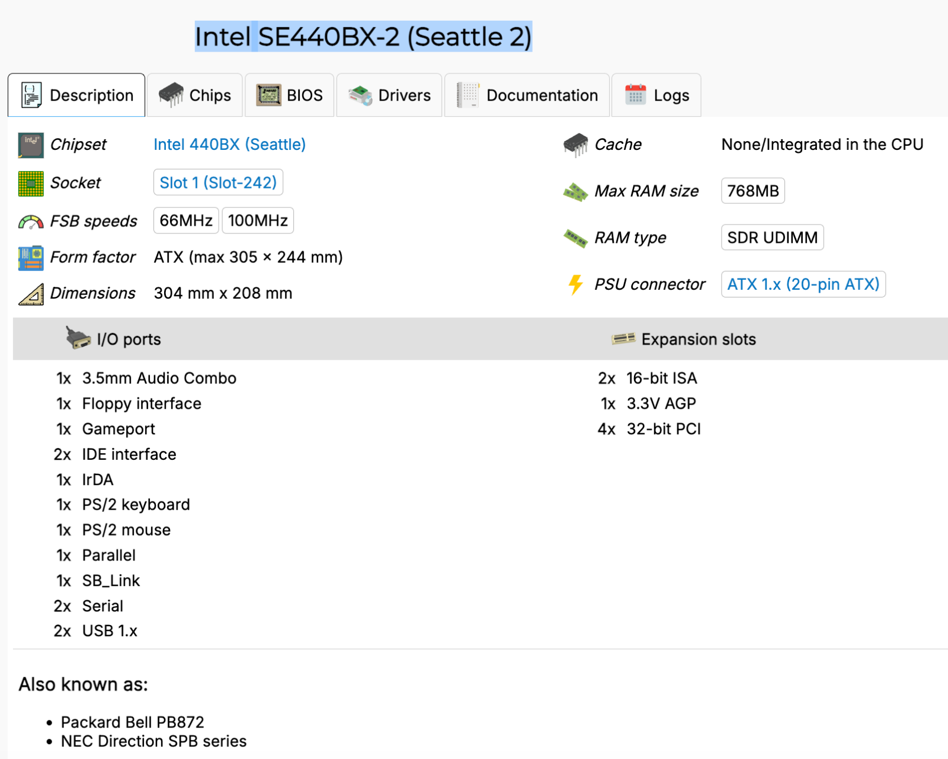Click the PSU connector lightning bolt icon
Viewport: 948px width, 759px height.
click(575, 284)
